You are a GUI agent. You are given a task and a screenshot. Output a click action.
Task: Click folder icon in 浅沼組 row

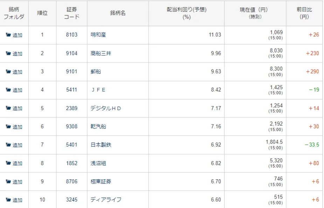point(8,163)
